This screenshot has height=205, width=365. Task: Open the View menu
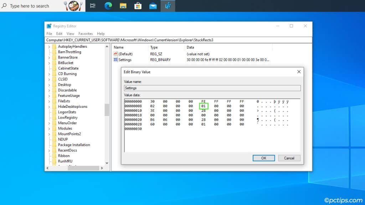70,33
